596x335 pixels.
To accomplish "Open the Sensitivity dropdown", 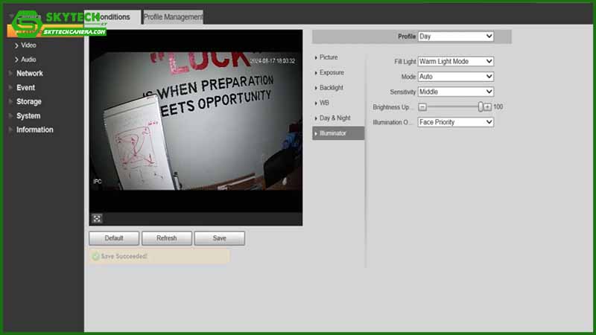I will tap(455, 92).
